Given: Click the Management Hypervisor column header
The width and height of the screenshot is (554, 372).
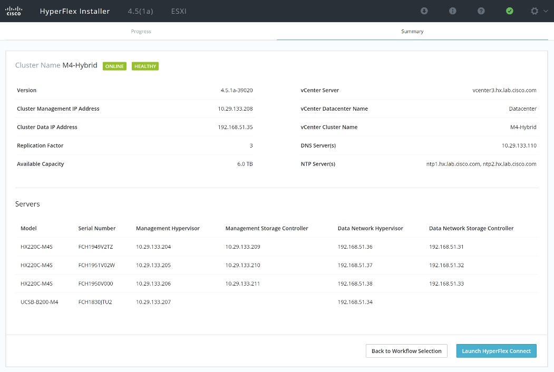Looking at the screenshot, I should click(x=168, y=228).
